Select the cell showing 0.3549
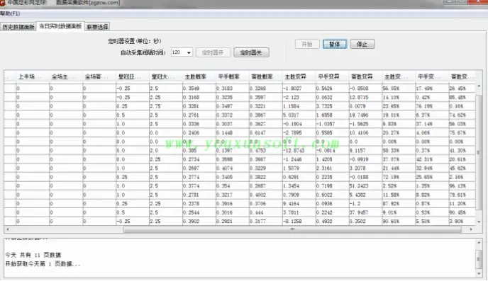Viewport: 488px width, 281px height. point(199,88)
